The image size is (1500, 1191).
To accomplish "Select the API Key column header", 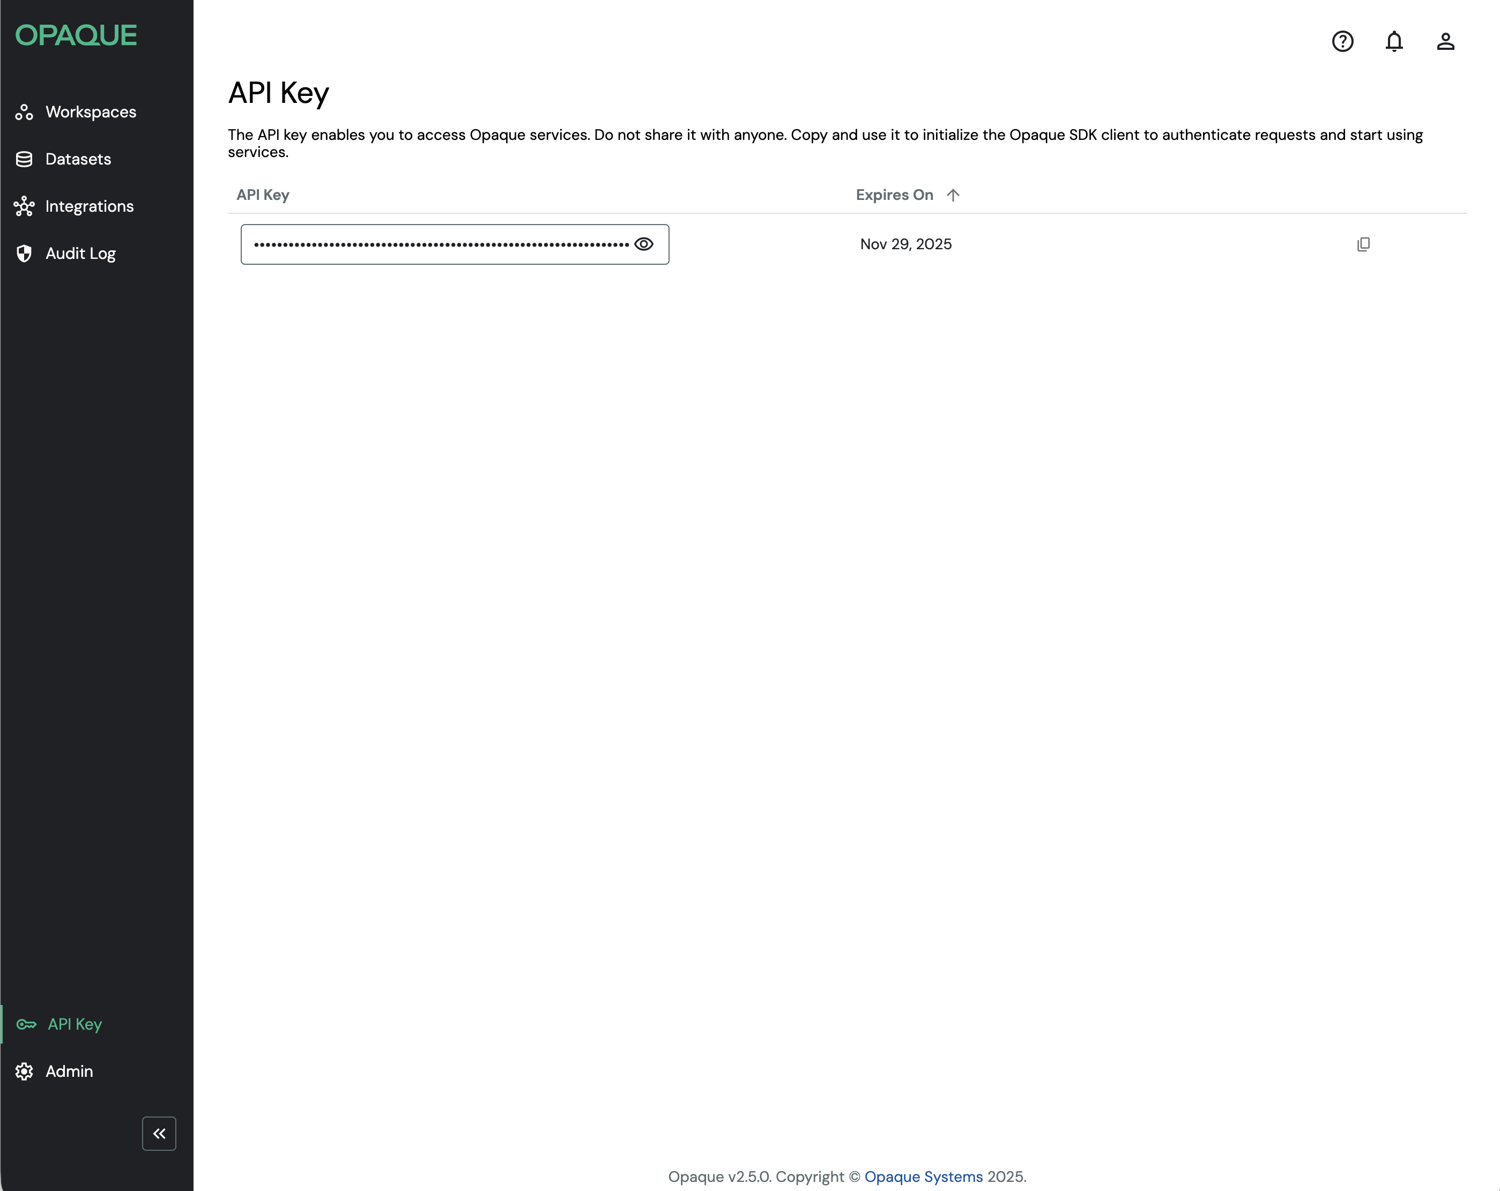I will pos(263,196).
